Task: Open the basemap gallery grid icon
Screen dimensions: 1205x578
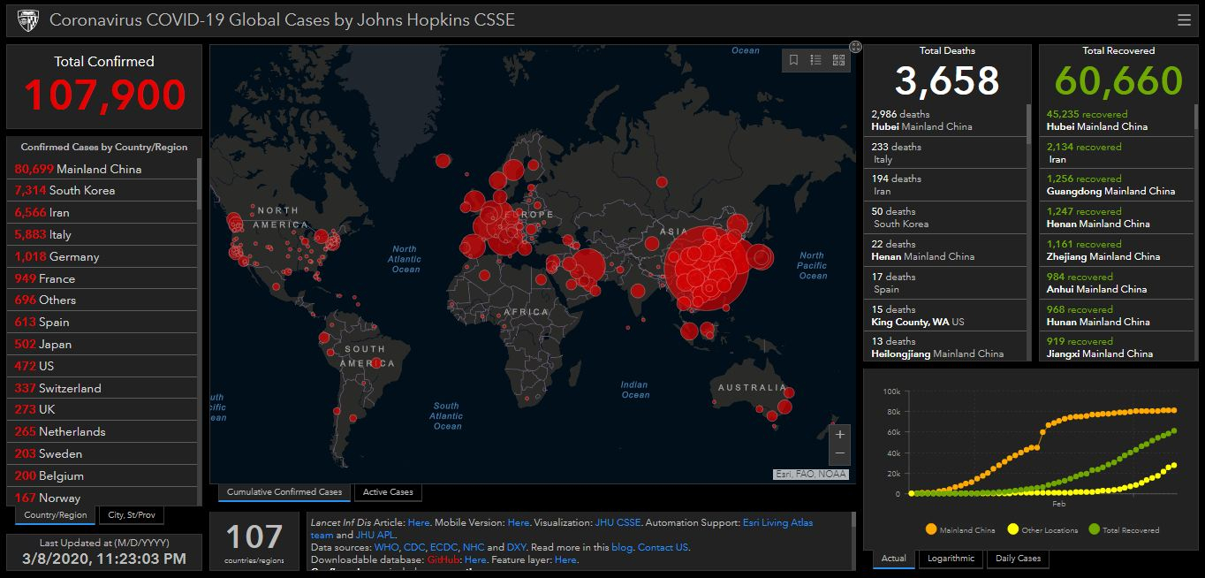Action: tap(838, 60)
